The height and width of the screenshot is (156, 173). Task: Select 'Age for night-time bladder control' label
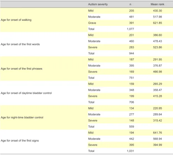22,117
